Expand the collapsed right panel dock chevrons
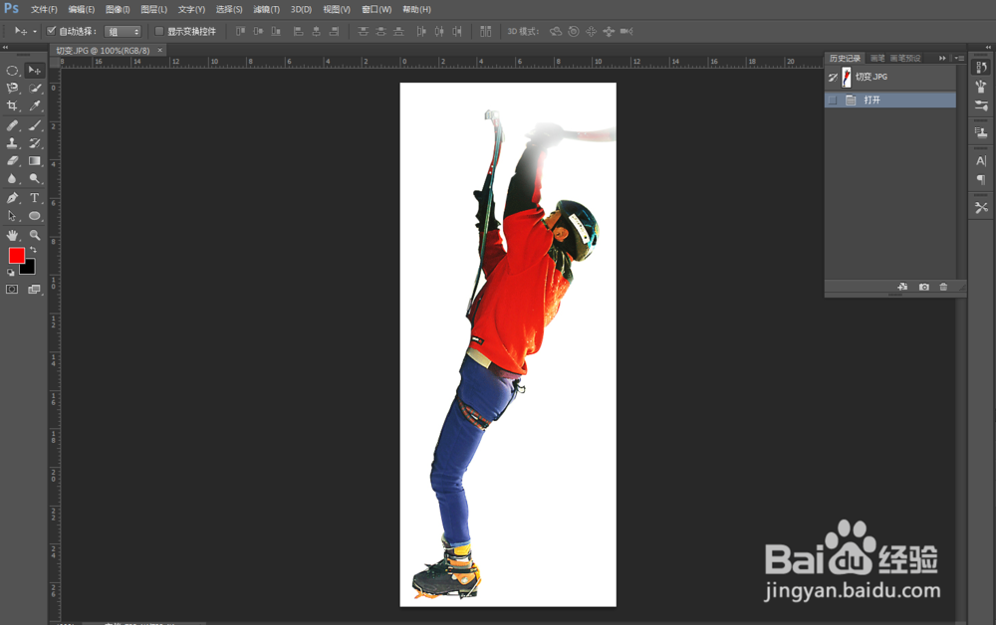This screenshot has width=996, height=625. tap(941, 56)
